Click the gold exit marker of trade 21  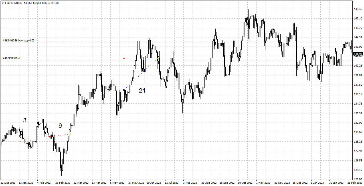pyautogui.click(x=157, y=59)
